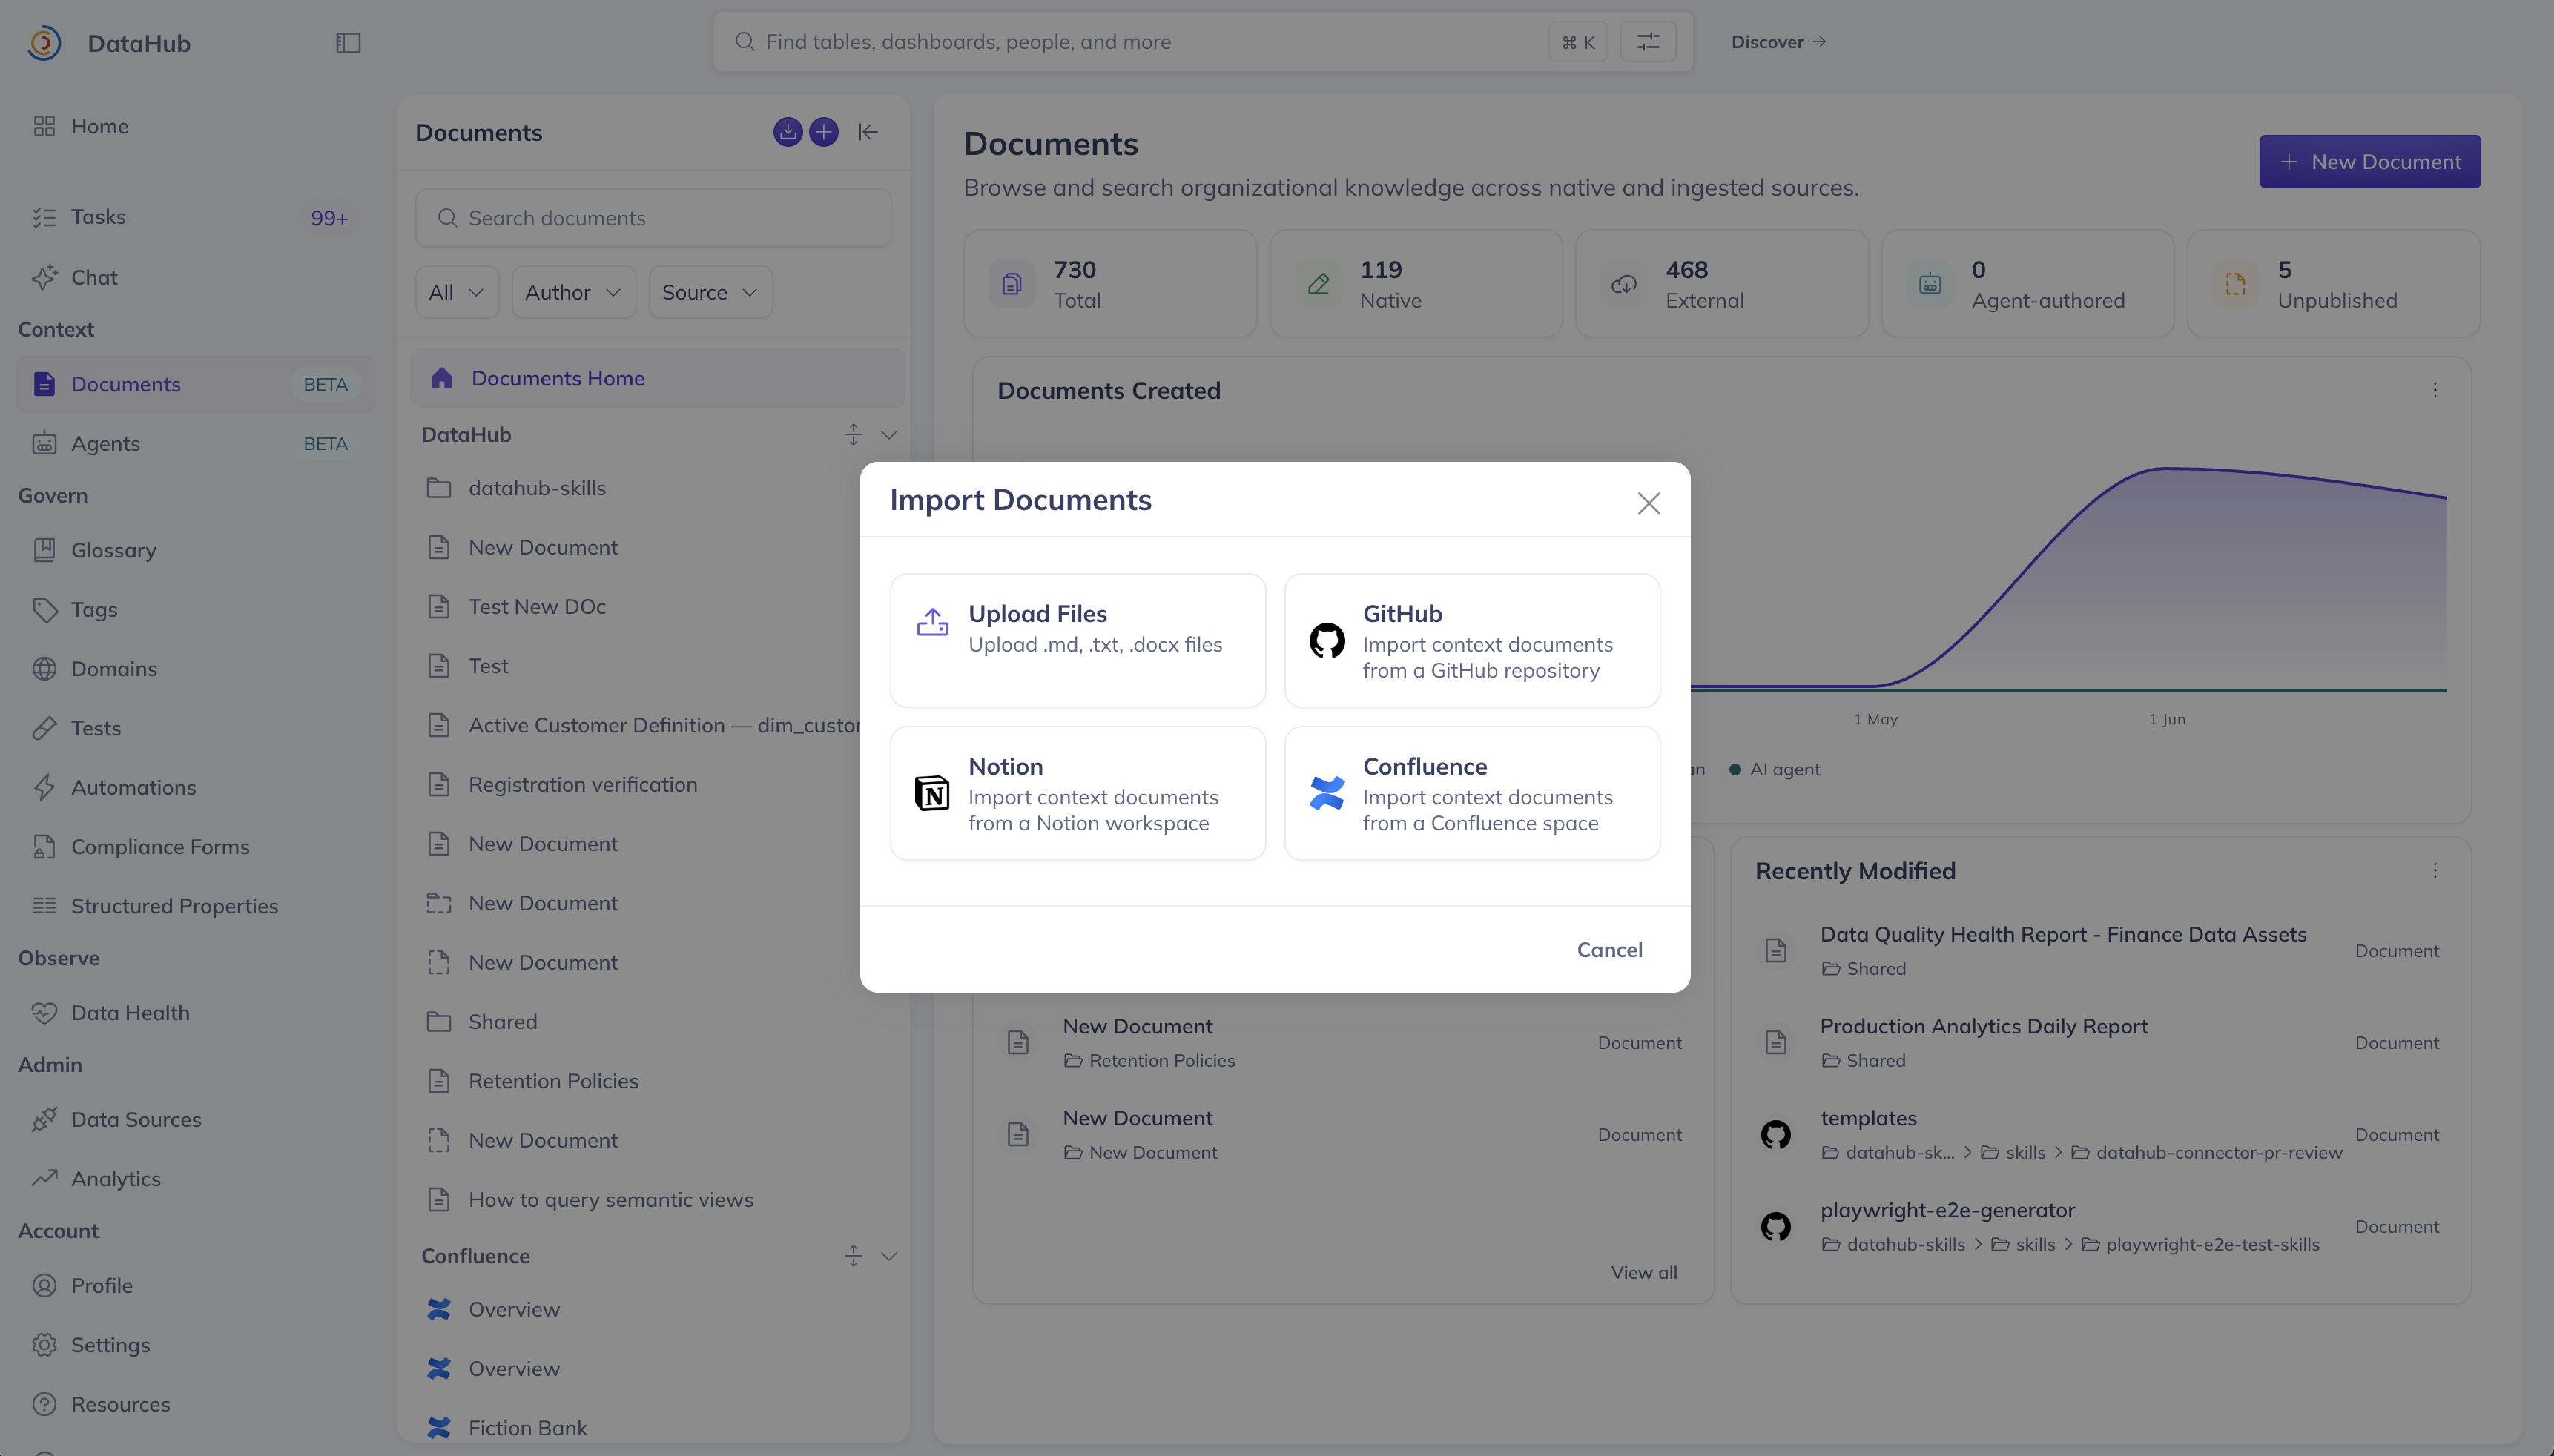2554x1456 pixels.
Task: Click the View all link
Action: pyautogui.click(x=1644, y=1272)
